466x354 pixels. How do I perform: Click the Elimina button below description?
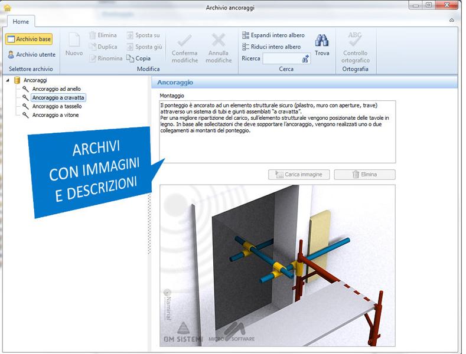364,175
